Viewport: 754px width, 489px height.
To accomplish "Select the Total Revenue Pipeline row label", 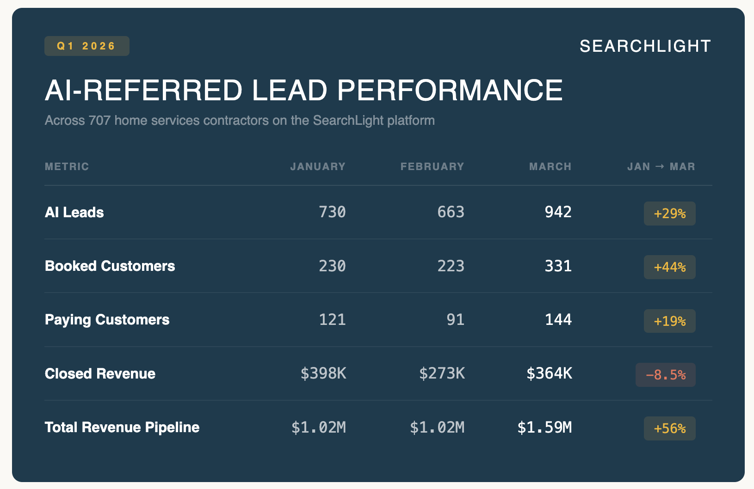I will pyautogui.click(x=122, y=427).
